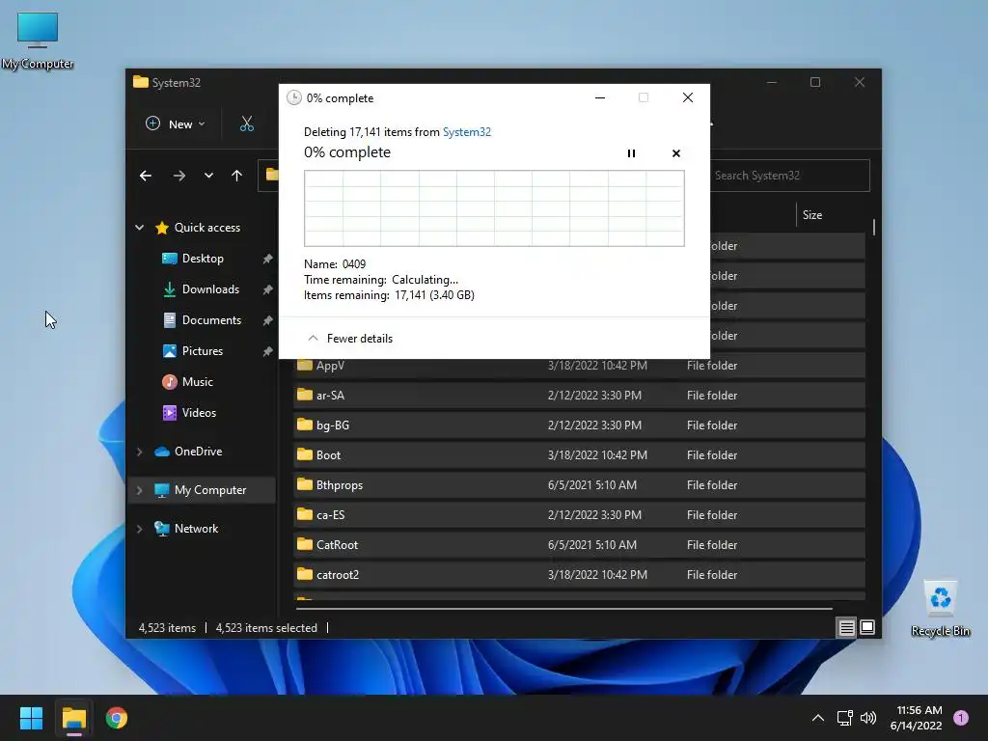Screen dimensions: 988x741
Task: Collapse the Quick access section
Action: [139, 228]
